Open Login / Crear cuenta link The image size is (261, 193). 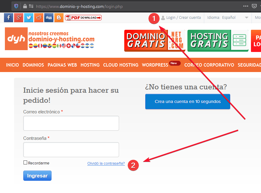click(183, 18)
